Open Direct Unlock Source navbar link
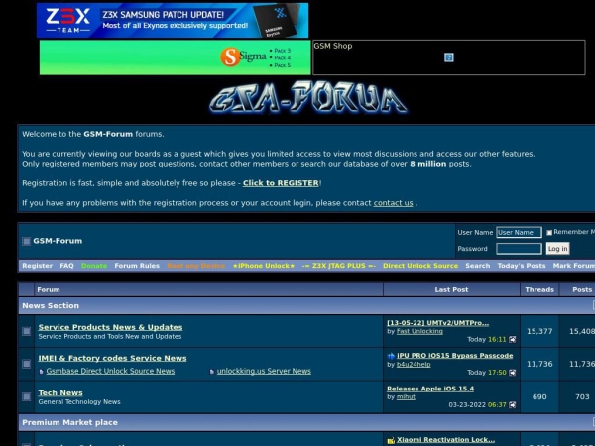Image resolution: width=595 pixels, height=446 pixels. (420, 266)
